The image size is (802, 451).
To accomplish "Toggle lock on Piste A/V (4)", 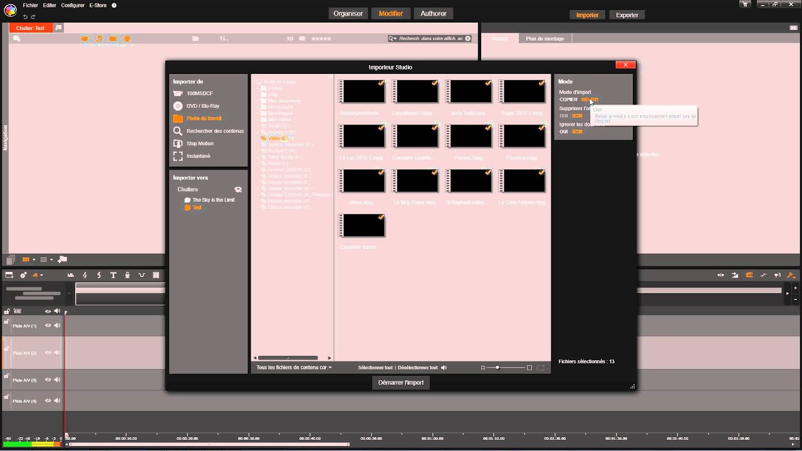I will pos(7,397).
